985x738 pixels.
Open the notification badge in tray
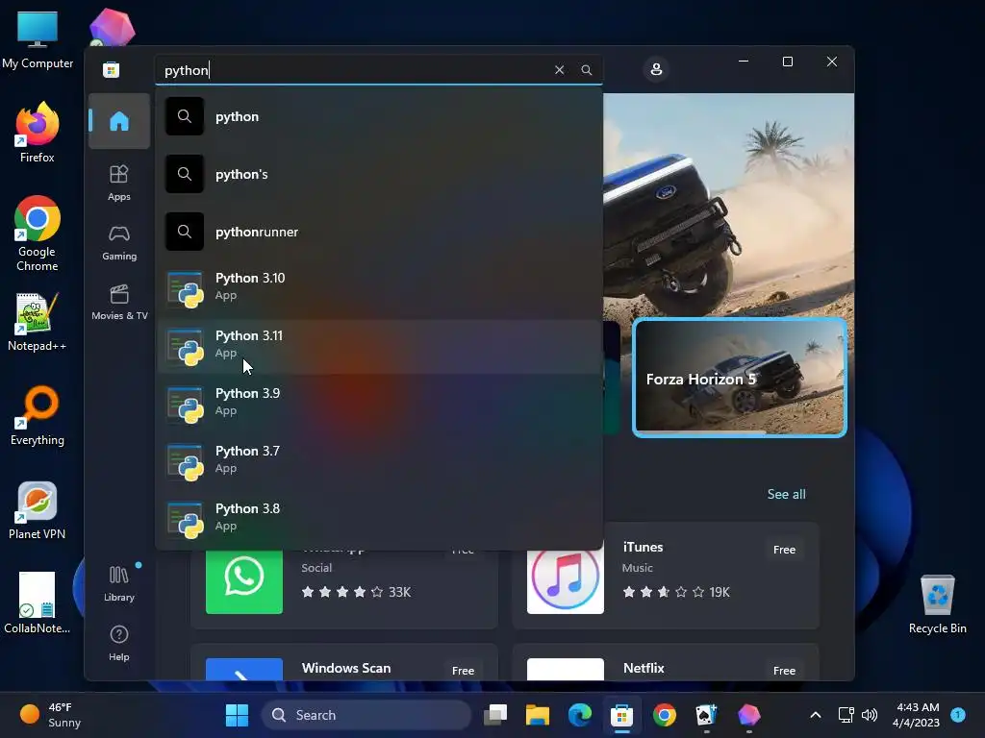[958, 714]
